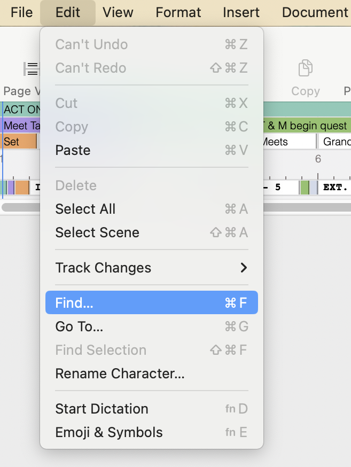
Task: Click Select Scene menu item
Action: [x=151, y=232]
